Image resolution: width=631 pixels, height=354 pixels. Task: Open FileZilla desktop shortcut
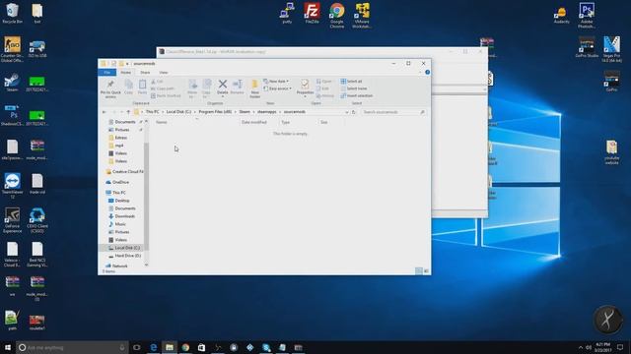tap(312, 14)
